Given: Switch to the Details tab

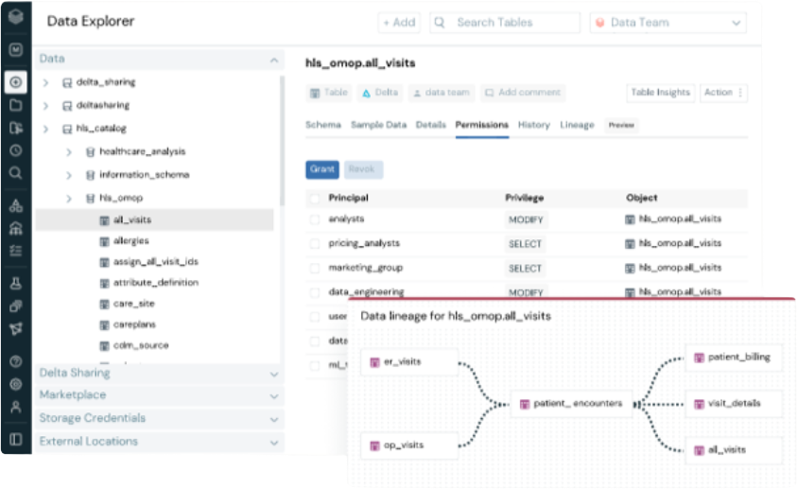Looking at the screenshot, I should coord(430,125).
